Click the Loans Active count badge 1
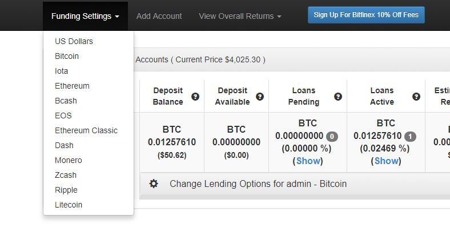The height and width of the screenshot is (231, 450). 410,137
